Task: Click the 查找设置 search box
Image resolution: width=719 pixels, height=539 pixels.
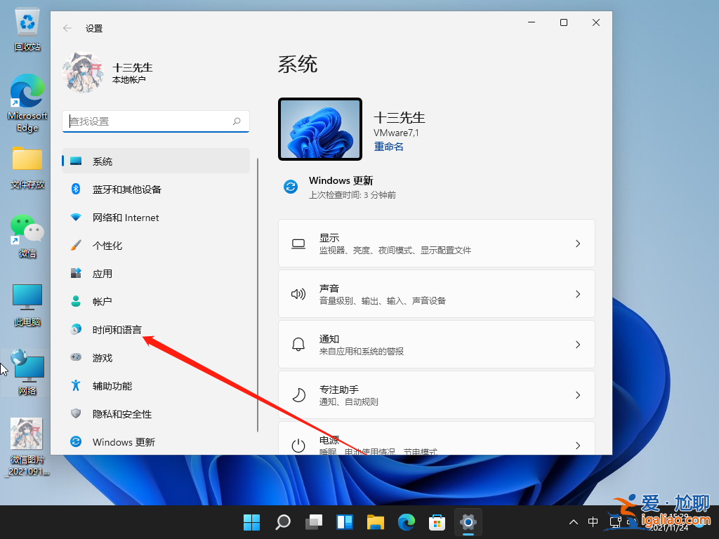Action: click(154, 121)
